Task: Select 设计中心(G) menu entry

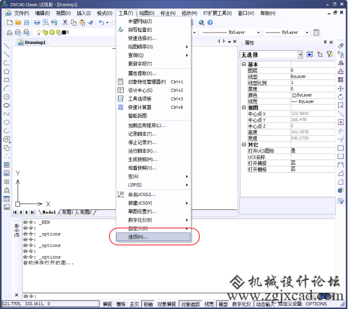Action: (153, 90)
